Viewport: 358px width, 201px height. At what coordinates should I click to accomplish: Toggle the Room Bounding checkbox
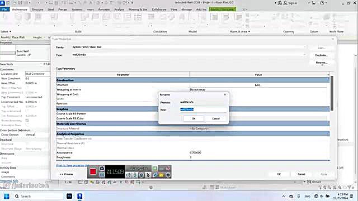[x=27, y=121]
